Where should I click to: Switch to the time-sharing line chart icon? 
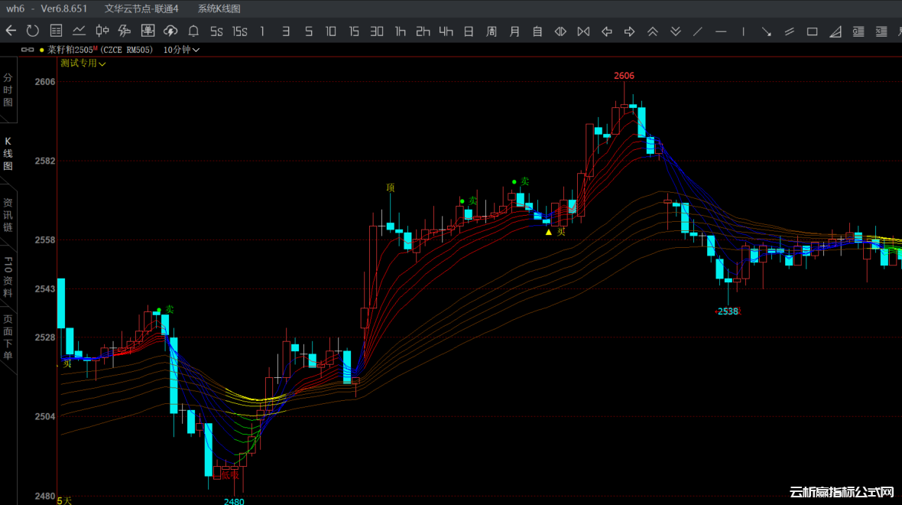tap(79, 31)
